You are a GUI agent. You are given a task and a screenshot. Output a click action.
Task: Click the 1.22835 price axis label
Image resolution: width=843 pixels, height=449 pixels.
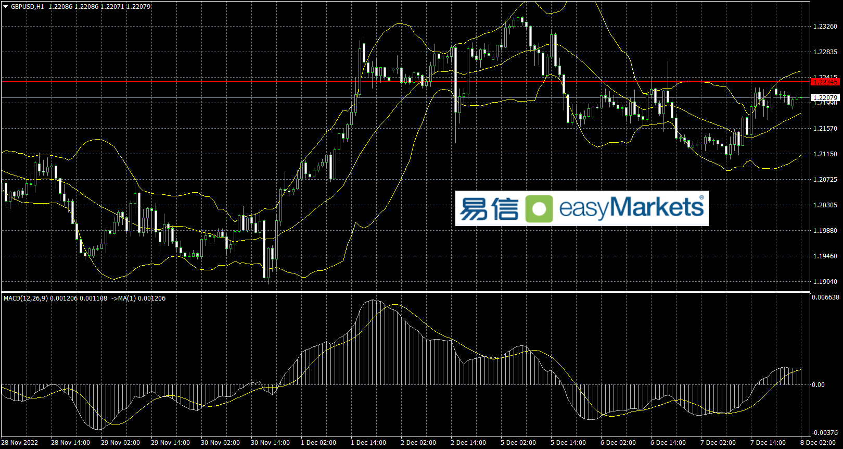click(x=825, y=52)
